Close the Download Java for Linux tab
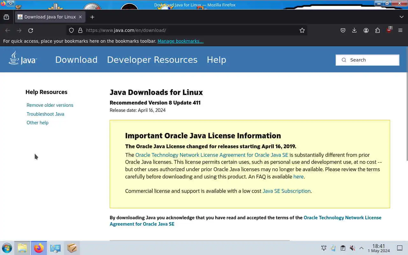The height and width of the screenshot is (255, 408). (x=80, y=17)
